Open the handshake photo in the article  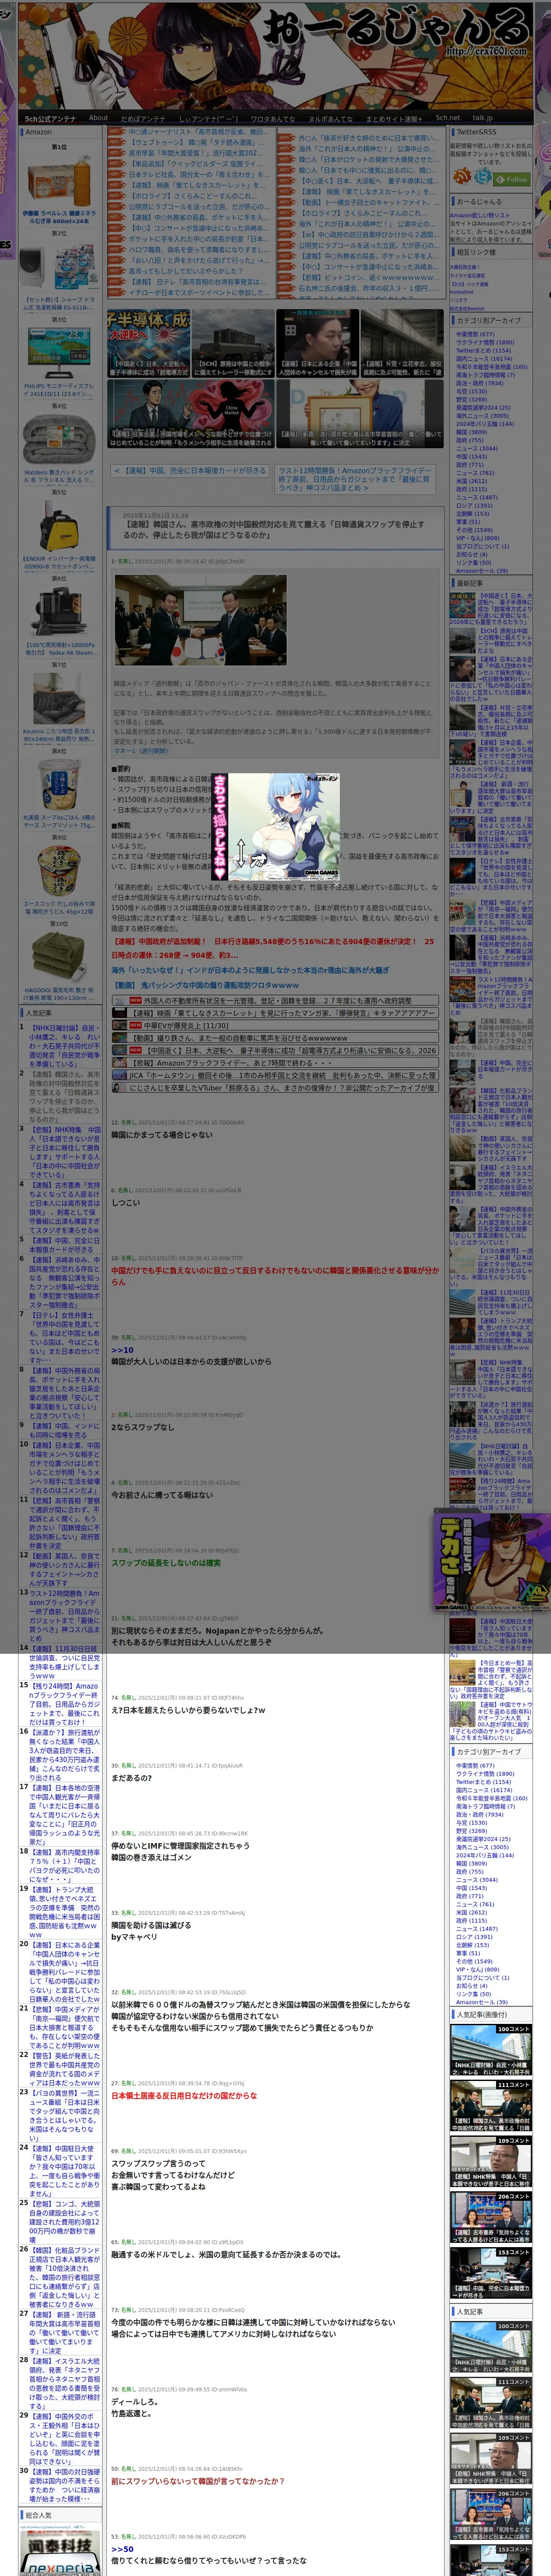coord(200,619)
